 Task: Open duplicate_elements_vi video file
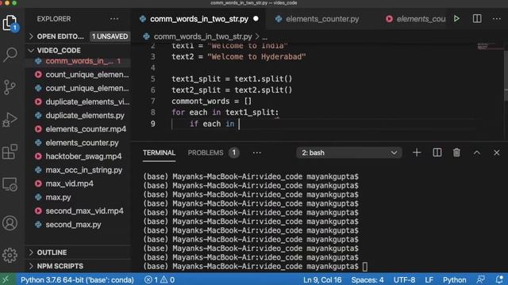78,101
